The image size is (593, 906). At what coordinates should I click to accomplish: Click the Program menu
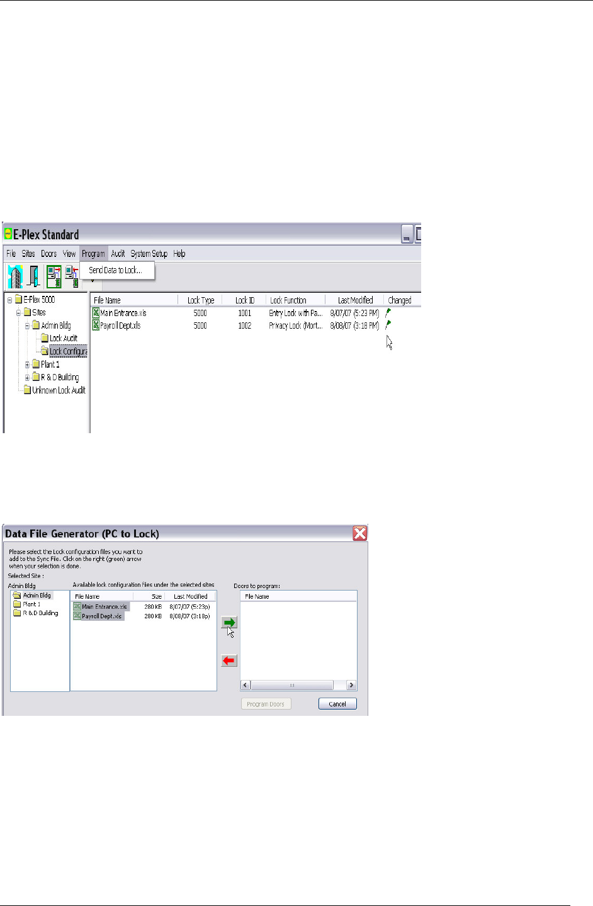coord(93,254)
